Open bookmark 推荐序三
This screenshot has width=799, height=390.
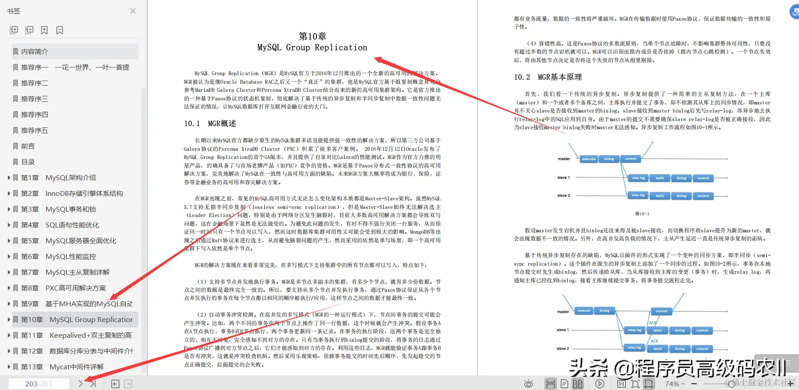(x=75, y=99)
